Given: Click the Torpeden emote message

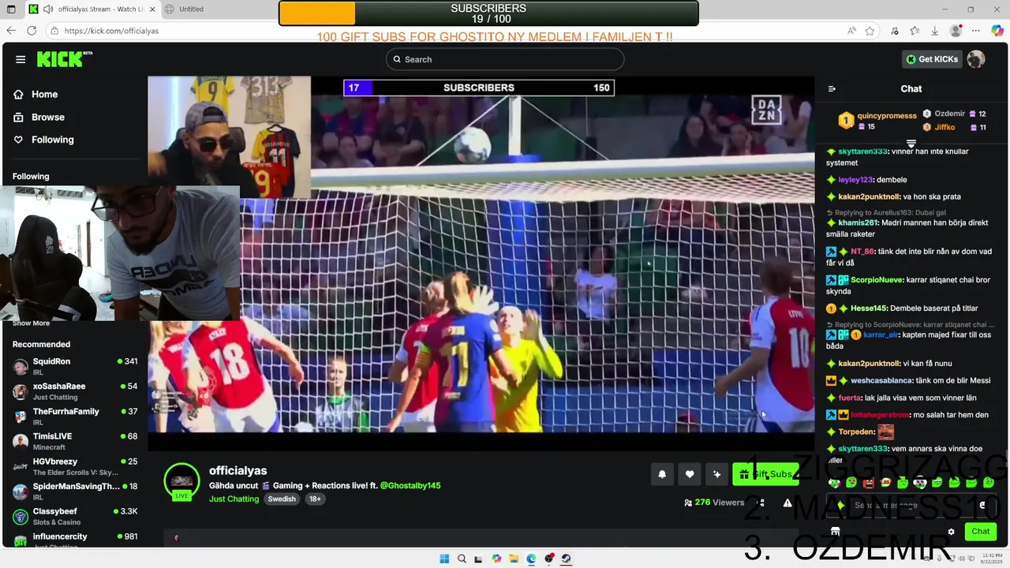Looking at the screenshot, I should (x=886, y=432).
